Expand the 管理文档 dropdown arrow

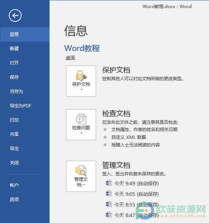84,185
